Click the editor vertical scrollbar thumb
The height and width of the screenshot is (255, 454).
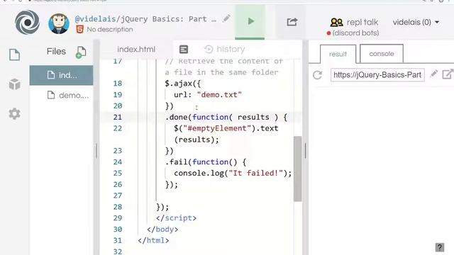(297, 169)
